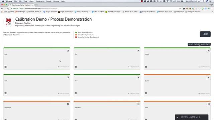Click the stack handle icon on Cat card
214x120 pixels.
click(x=76, y=67)
